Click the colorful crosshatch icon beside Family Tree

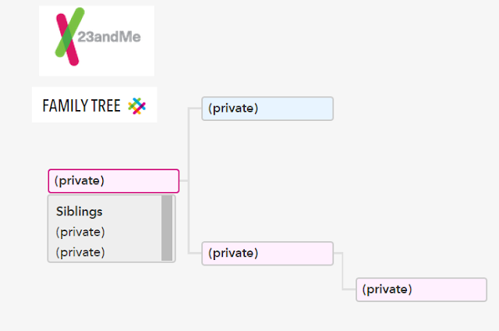click(x=137, y=105)
